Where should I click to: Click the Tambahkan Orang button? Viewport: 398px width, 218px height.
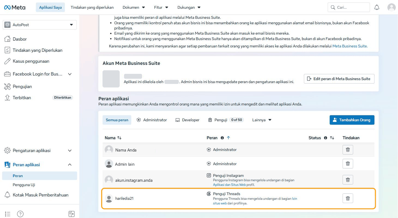pyautogui.click(x=352, y=120)
